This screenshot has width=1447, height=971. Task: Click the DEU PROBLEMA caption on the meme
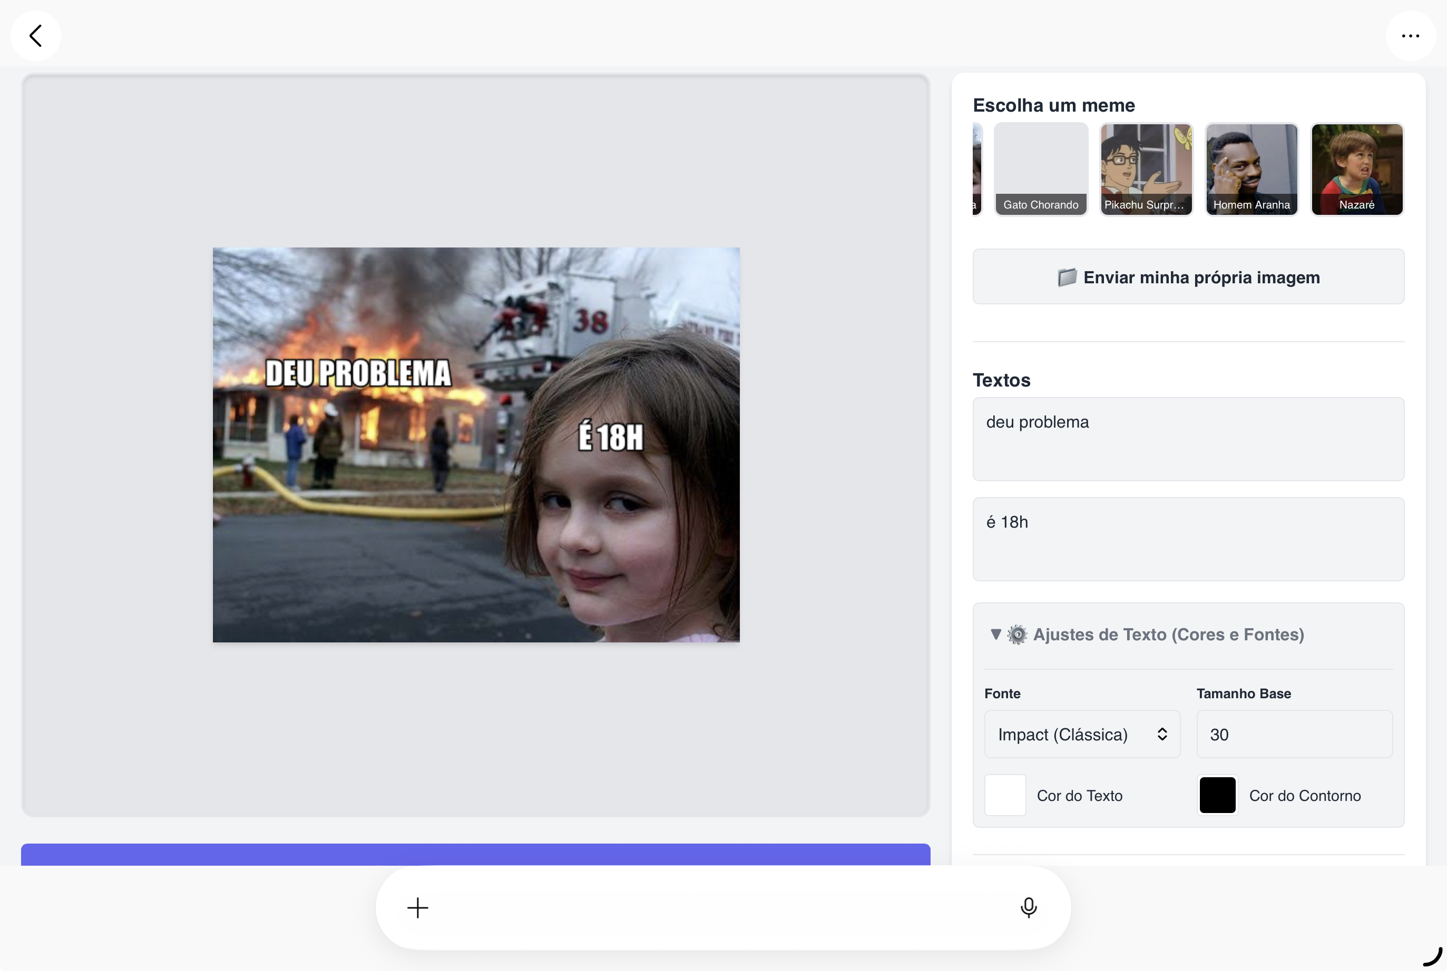[358, 373]
